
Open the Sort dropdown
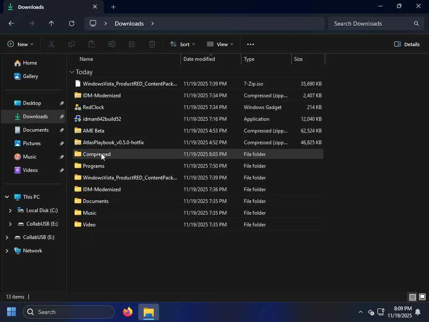pyautogui.click(x=183, y=44)
